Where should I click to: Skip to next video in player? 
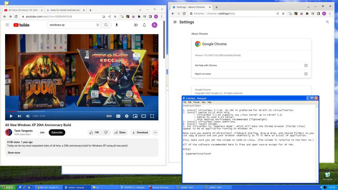[19, 116]
